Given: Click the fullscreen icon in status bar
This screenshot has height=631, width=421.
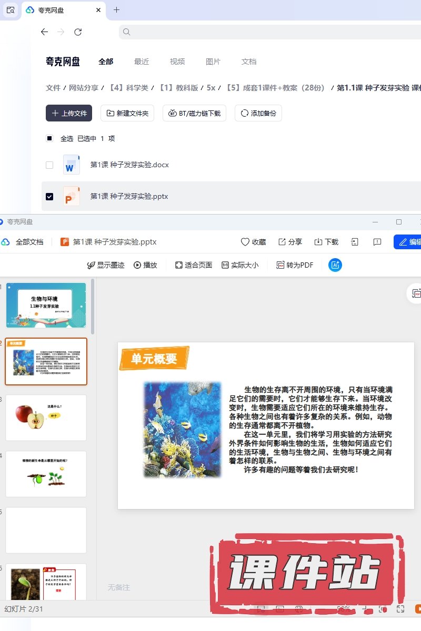Looking at the screenshot, I should point(400,609).
